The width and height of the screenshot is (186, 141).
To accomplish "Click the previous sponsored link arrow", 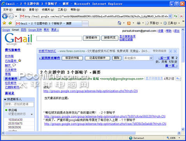I will 171,51.
